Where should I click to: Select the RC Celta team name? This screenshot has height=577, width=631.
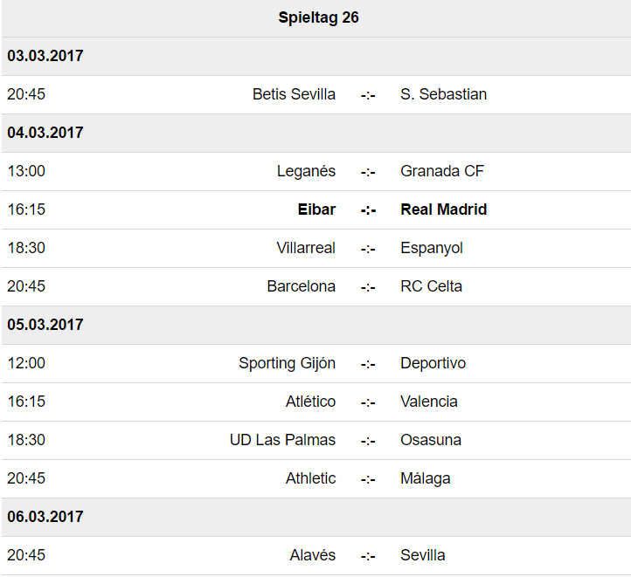431,286
